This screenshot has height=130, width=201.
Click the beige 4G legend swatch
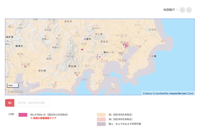(101, 115)
